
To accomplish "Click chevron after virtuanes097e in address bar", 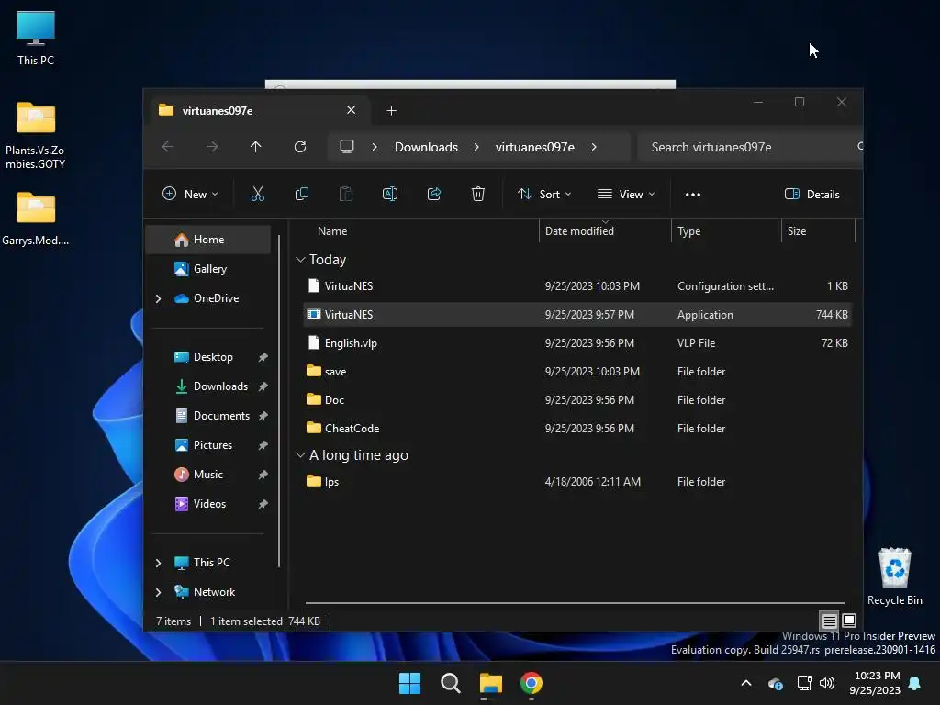I will 594,147.
